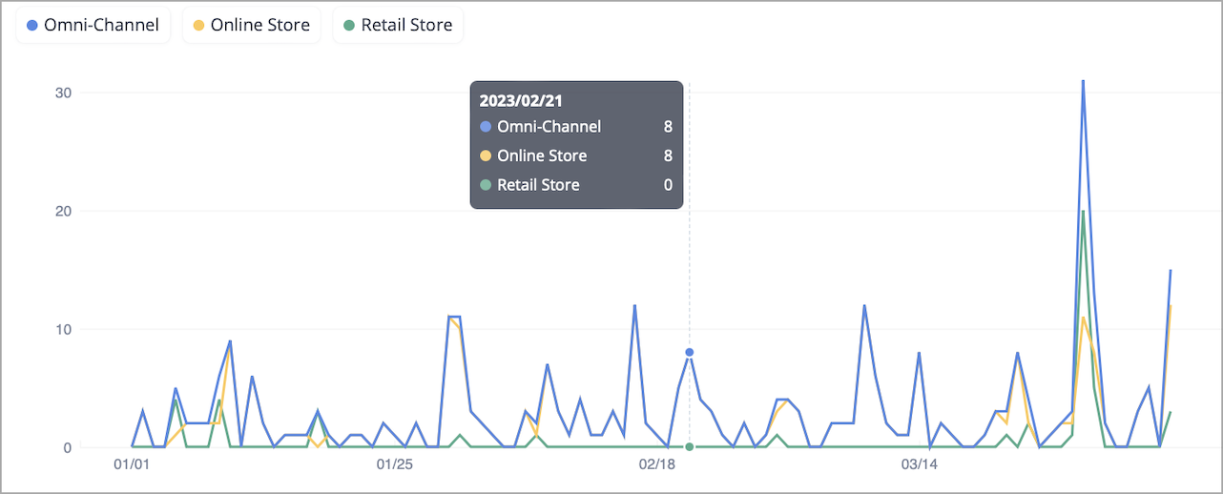Screen dimensions: 1223x494
Task: Click the y-axis label 30
Action: (x=64, y=93)
